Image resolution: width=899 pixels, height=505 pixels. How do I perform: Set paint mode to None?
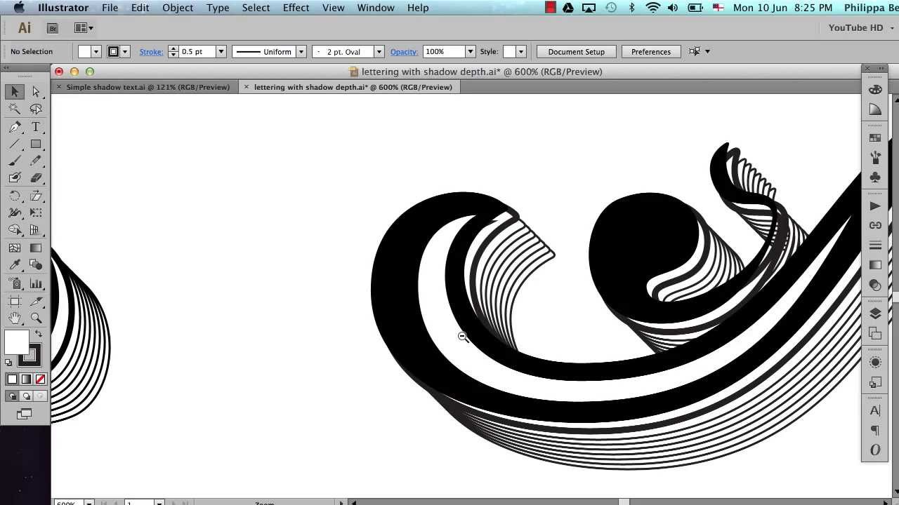click(x=40, y=379)
